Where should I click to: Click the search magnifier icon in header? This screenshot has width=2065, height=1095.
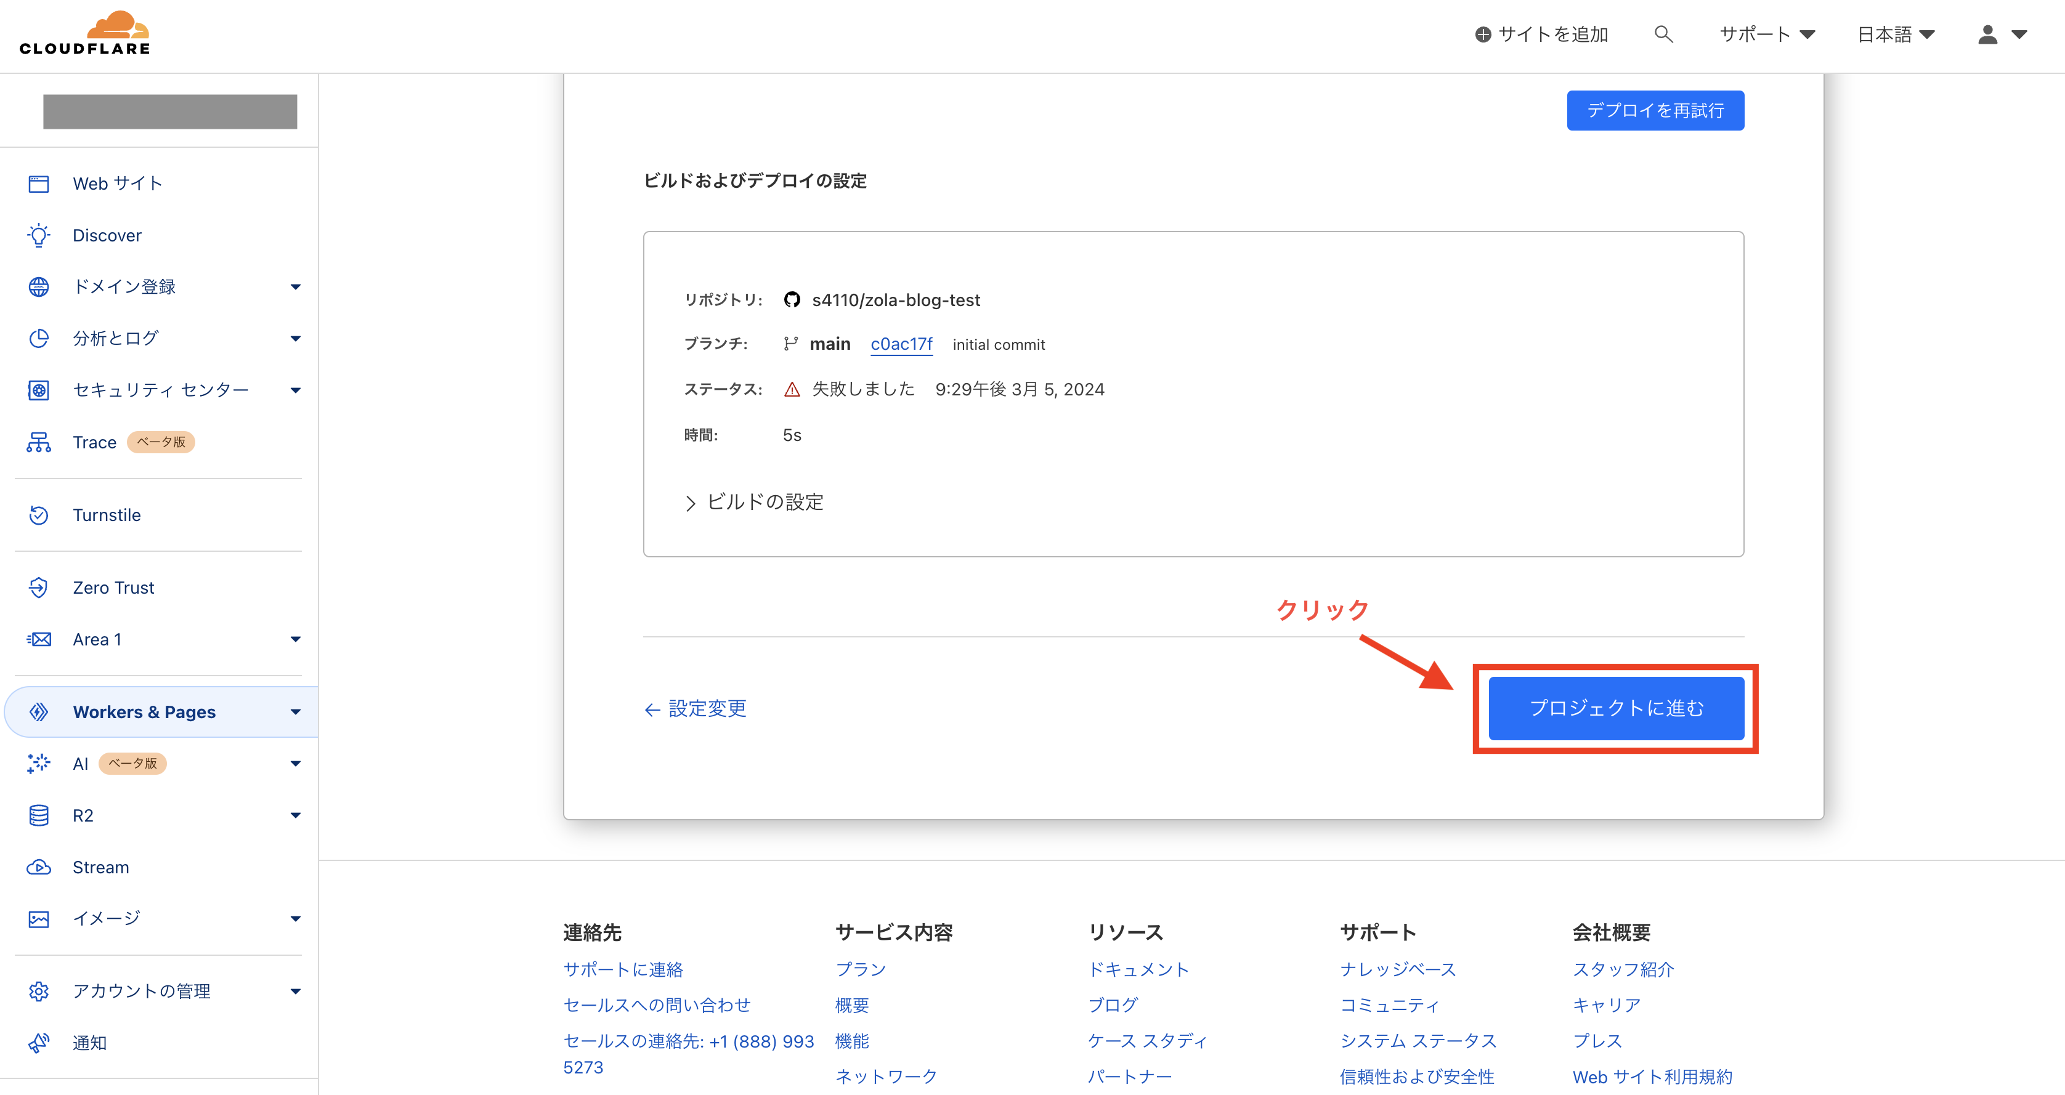1663,34
